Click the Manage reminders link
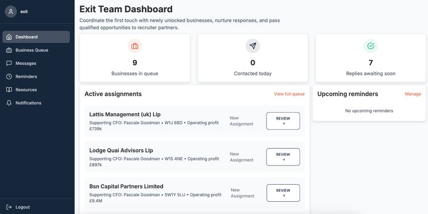 click(x=412, y=94)
